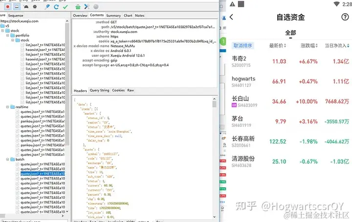Image resolution: width=352 pixels, height=222 pixels.
Task: Click the gray square icon in Android status bar
Action: click(241, 4)
